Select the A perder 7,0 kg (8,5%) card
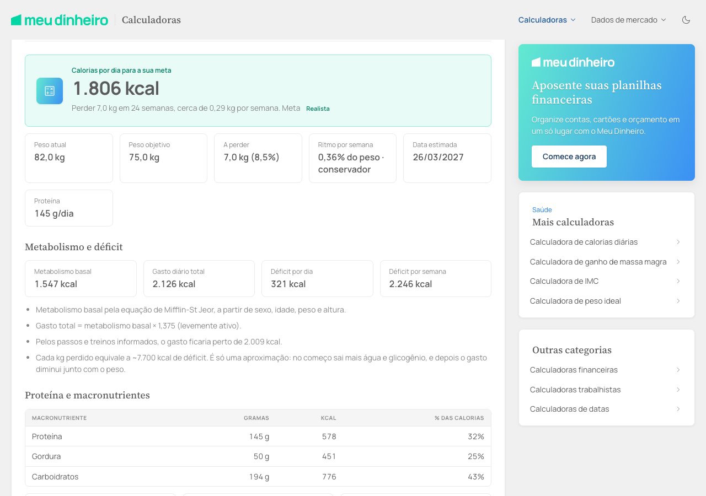The image size is (706, 496). pos(258,158)
